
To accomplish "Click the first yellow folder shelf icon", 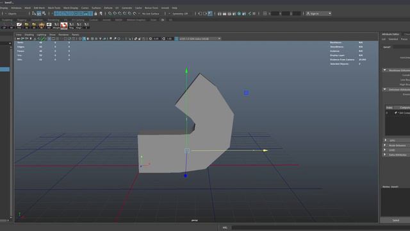I will (26, 26).
